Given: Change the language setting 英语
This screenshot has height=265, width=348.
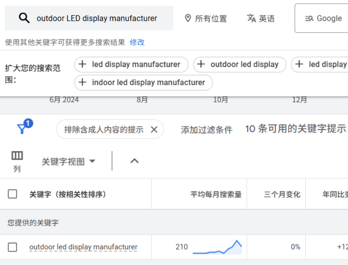Looking at the screenshot, I should click(x=261, y=18).
